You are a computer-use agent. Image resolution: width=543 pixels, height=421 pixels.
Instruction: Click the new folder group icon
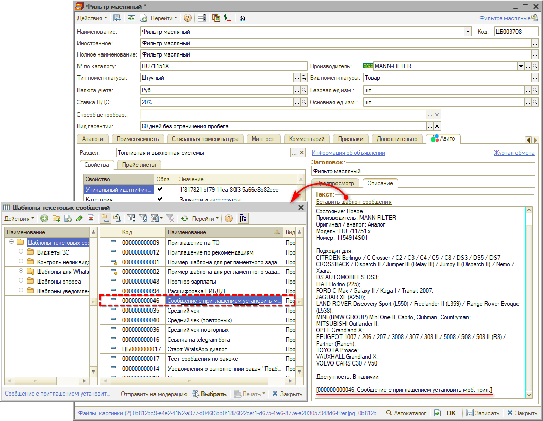[56, 219]
